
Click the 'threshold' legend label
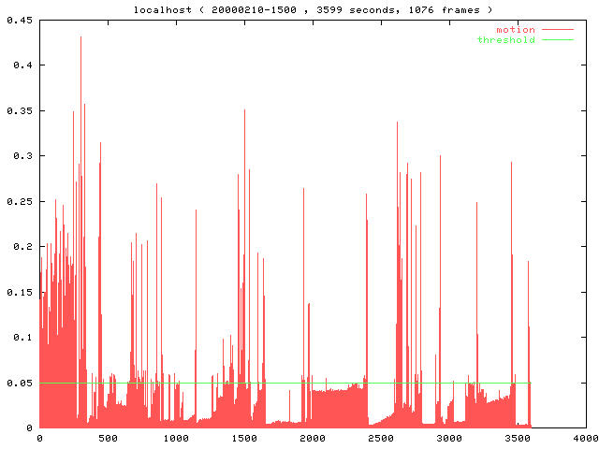(505, 40)
